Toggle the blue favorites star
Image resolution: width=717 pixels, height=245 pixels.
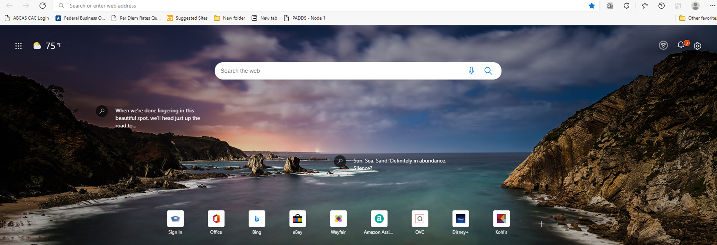[591, 6]
